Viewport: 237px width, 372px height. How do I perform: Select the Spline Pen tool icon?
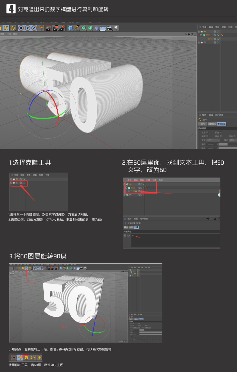77,28
